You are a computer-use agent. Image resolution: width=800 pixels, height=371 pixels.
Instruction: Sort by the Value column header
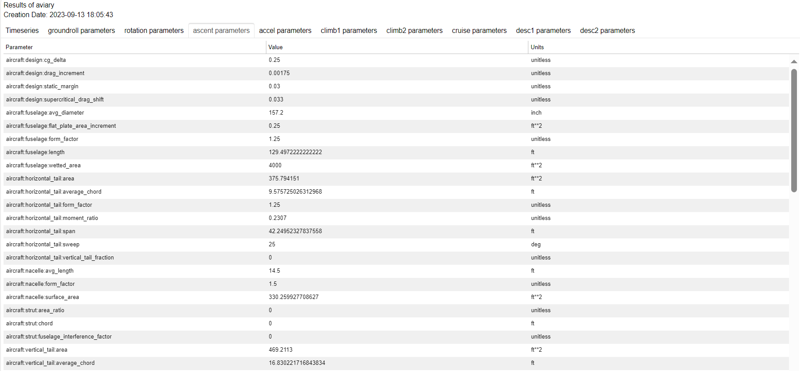click(x=397, y=47)
